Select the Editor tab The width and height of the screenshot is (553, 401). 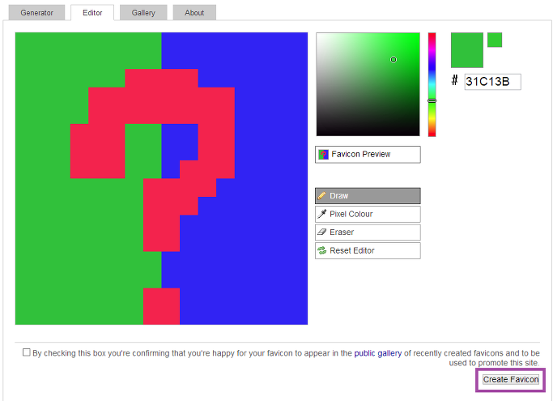(x=92, y=13)
